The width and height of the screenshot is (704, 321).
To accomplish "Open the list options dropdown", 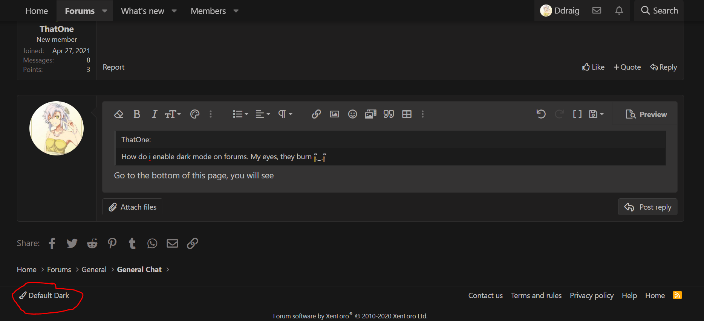I will (240, 114).
